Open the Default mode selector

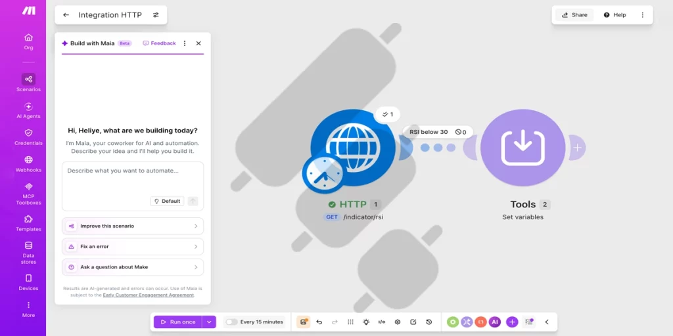(x=167, y=201)
